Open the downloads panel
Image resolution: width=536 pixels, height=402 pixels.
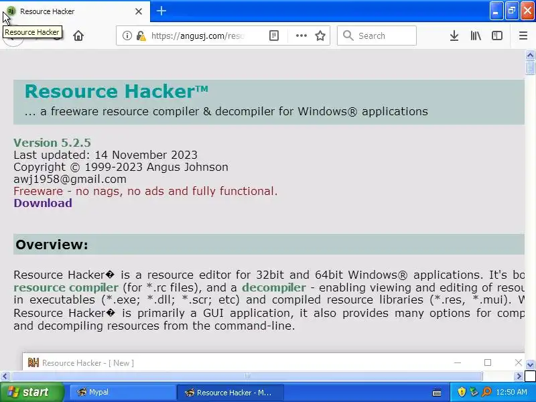[x=454, y=36]
